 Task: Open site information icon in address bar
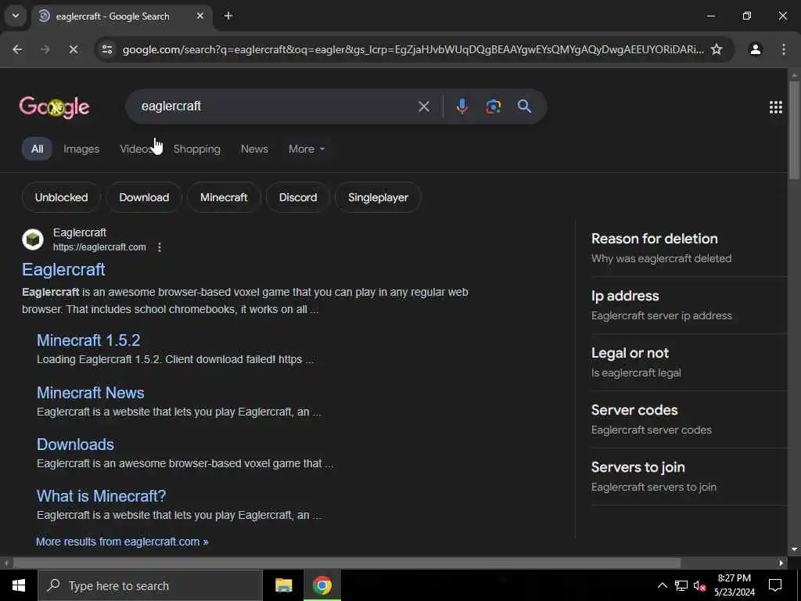click(107, 49)
